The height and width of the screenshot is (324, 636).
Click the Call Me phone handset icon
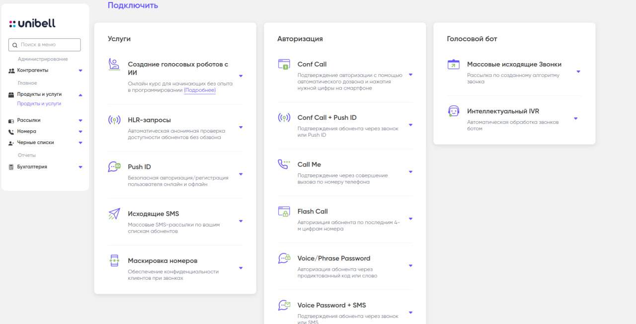[x=284, y=164]
